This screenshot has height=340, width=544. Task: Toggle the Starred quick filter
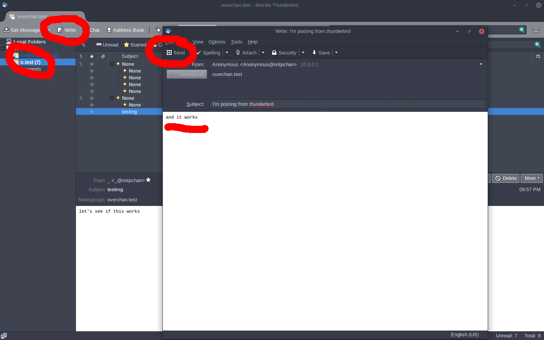[135, 45]
